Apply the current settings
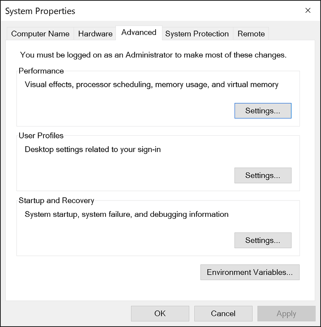 pos(286,313)
